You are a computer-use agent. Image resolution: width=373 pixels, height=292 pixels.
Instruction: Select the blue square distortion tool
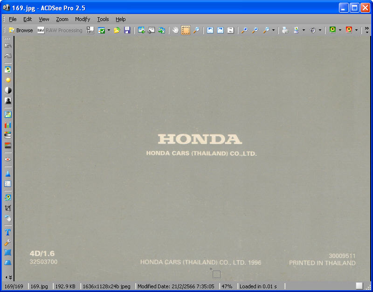[x=8, y=252]
